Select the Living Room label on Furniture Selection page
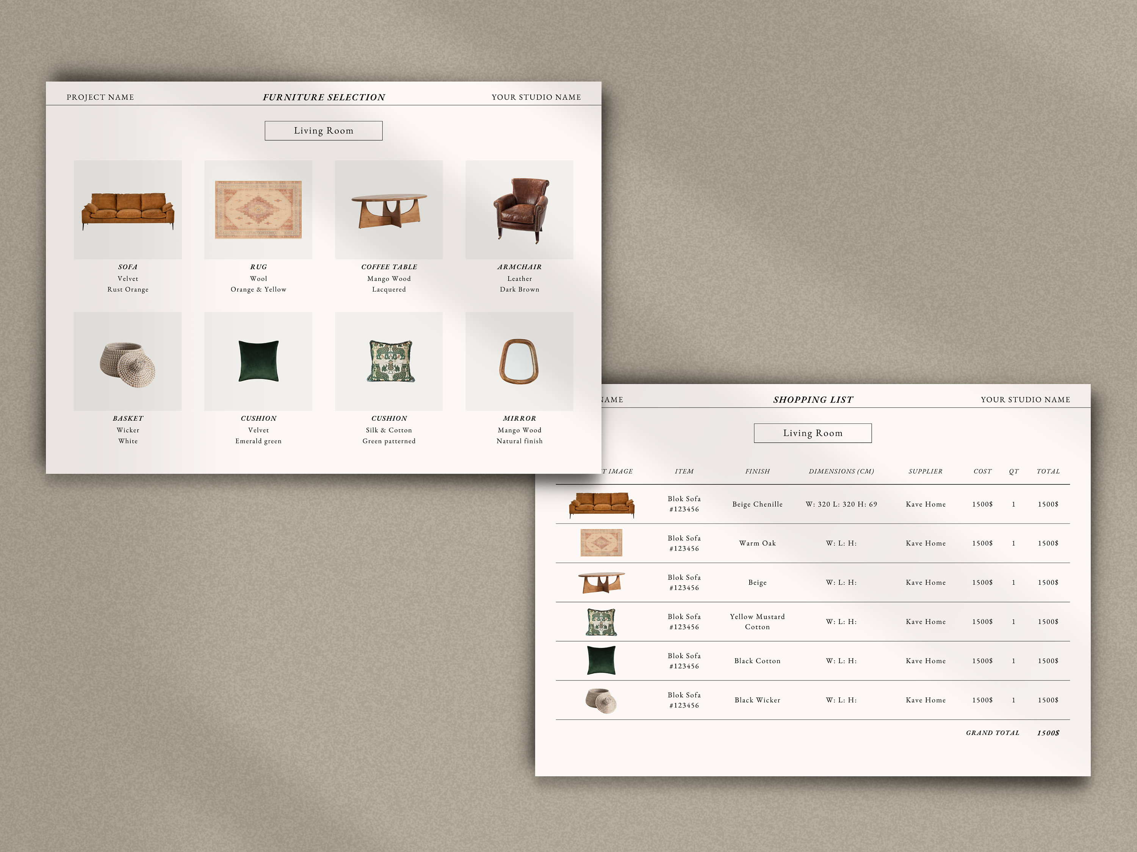 coord(323,130)
